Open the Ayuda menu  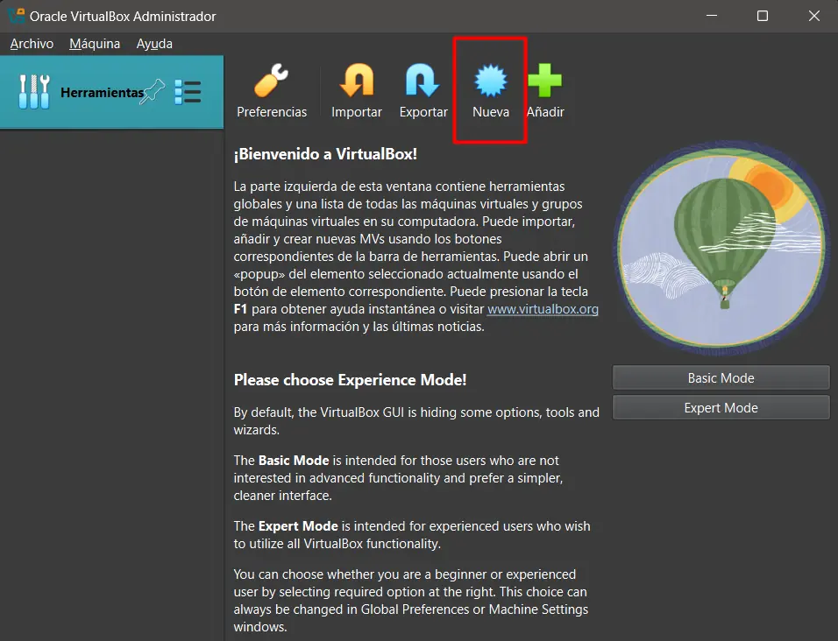[154, 44]
